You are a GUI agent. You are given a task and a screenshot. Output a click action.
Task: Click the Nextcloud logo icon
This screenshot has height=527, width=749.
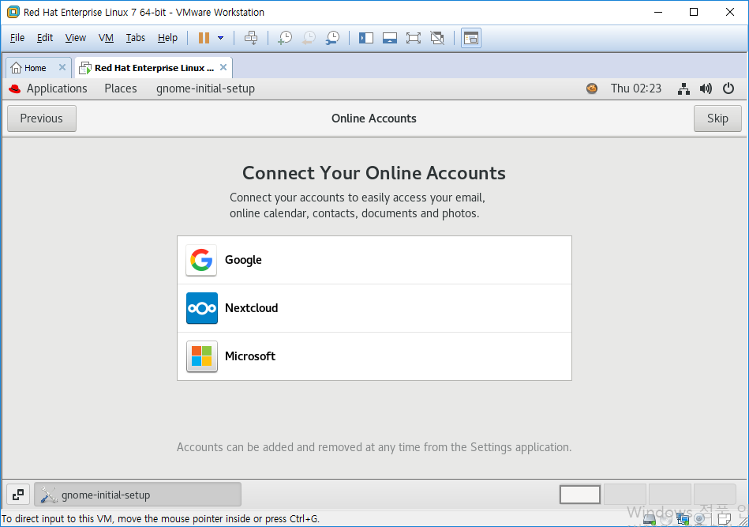point(201,308)
